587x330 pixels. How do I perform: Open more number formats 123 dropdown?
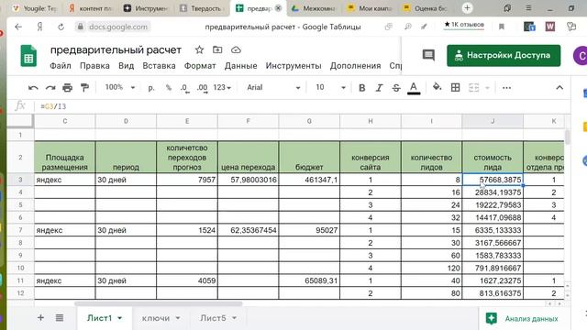(x=222, y=88)
